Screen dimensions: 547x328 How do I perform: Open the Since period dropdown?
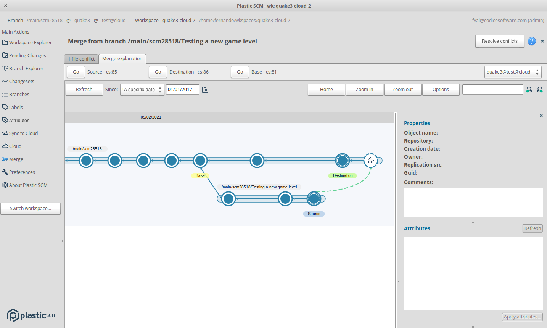(x=142, y=90)
